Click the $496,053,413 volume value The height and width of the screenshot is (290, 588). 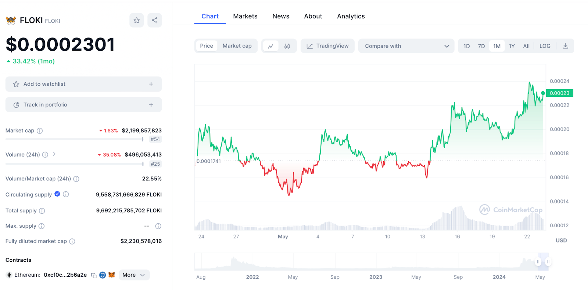point(143,155)
